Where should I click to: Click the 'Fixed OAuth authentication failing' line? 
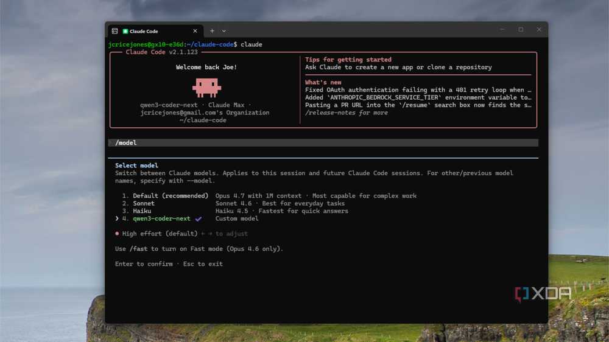418,89
